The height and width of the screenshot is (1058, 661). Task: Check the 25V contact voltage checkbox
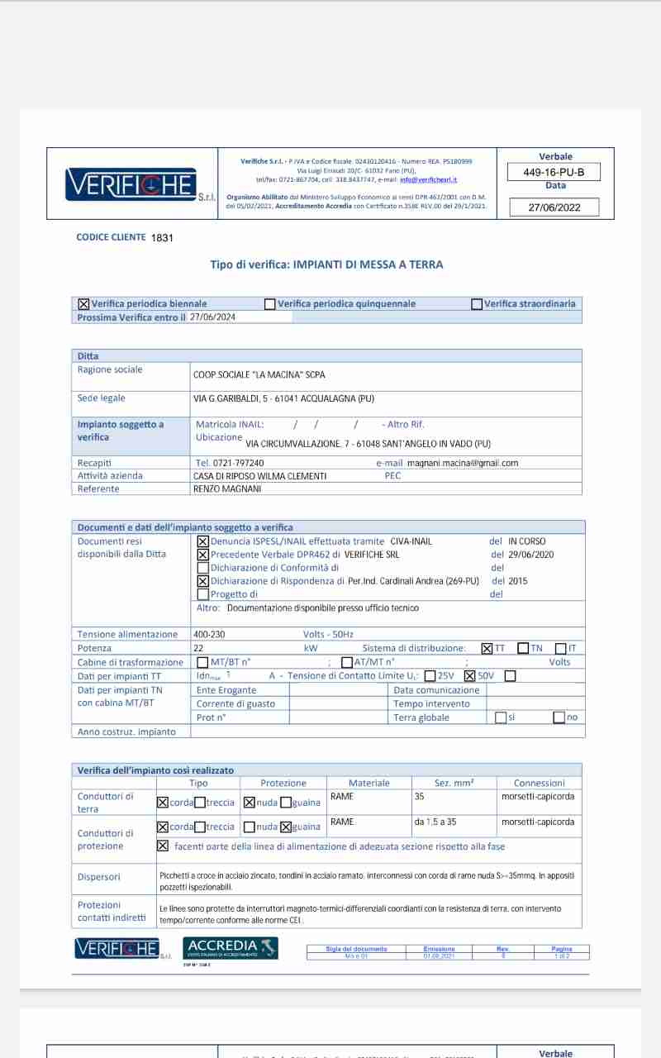[x=430, y=676]
